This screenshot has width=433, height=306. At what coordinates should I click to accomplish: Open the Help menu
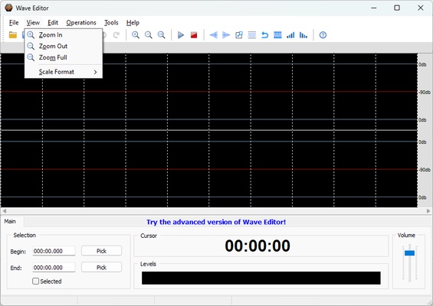133,23
